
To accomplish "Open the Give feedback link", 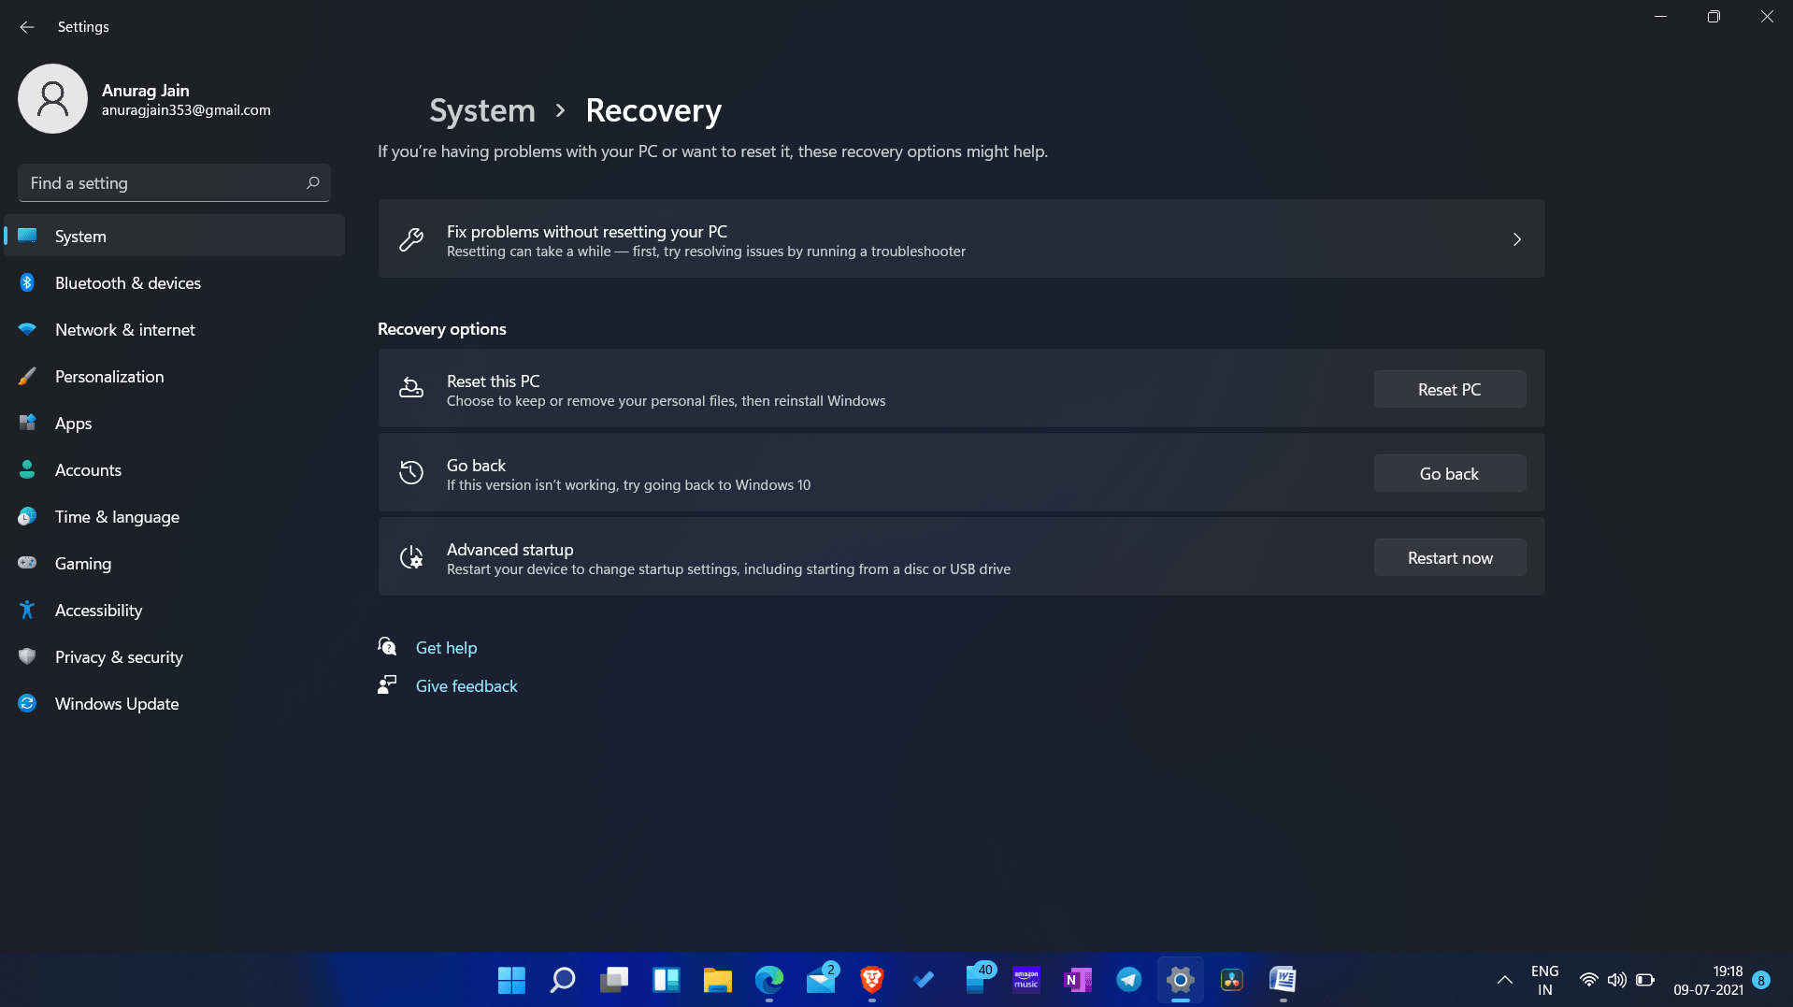I will click(466, 685).
